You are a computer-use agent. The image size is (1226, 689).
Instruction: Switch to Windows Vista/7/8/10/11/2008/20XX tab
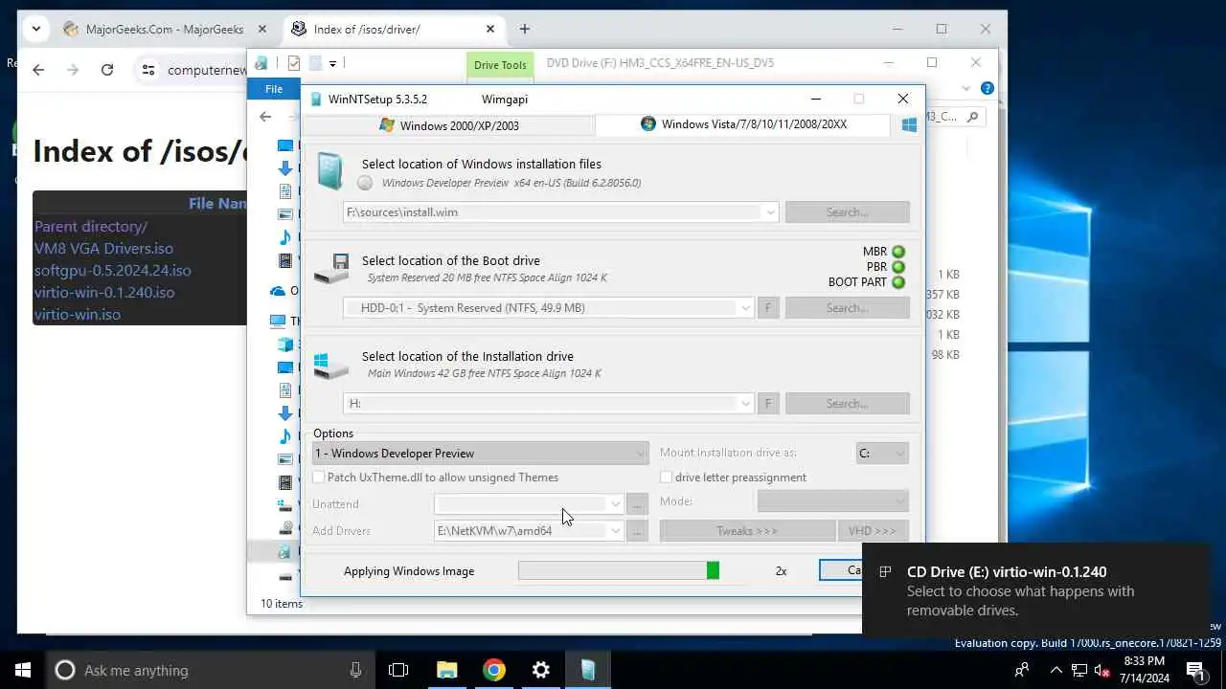coord(744,124)
